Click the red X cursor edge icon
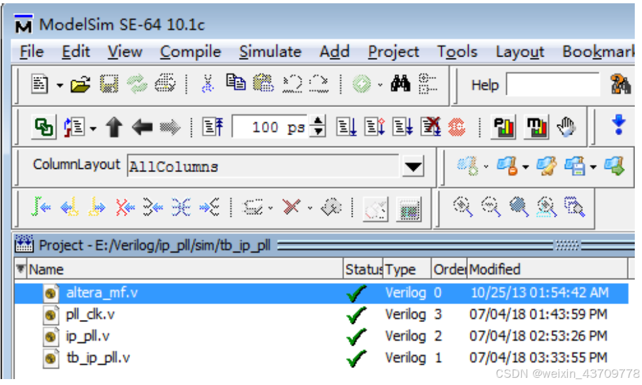Viewport: 642px width, 385px height. click(125, 208)
